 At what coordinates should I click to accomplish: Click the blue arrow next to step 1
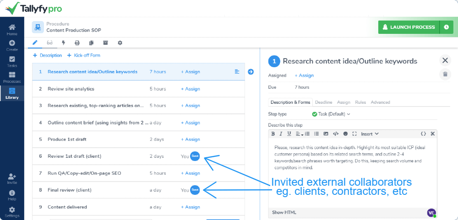pyautogui.click(x=251, y=72)
